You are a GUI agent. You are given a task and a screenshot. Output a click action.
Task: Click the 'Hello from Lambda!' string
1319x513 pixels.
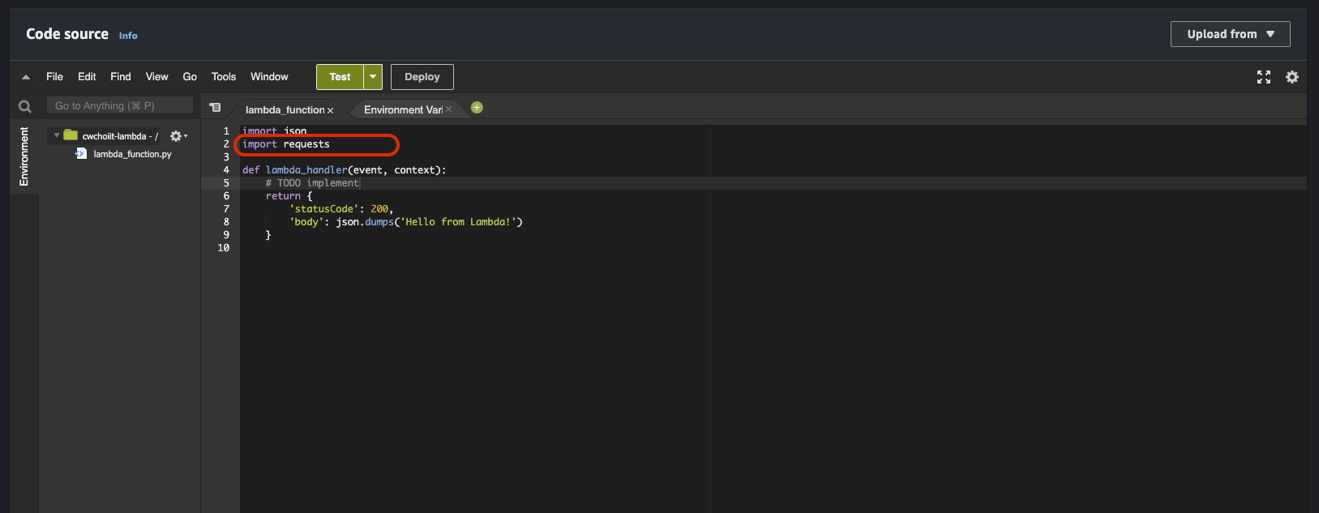458,222
